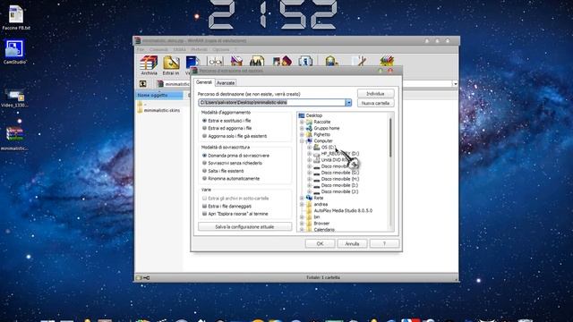Image resolution: width=573 pixels, height=322 pixels.
Task: Click the Annulla button
Action: pos(352,243)
